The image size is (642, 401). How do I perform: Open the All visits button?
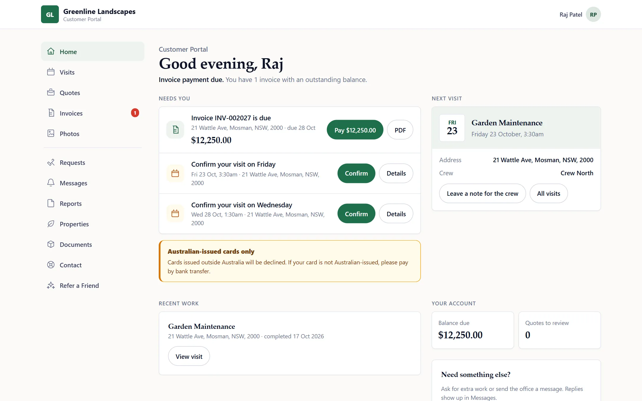coord(548,193)
